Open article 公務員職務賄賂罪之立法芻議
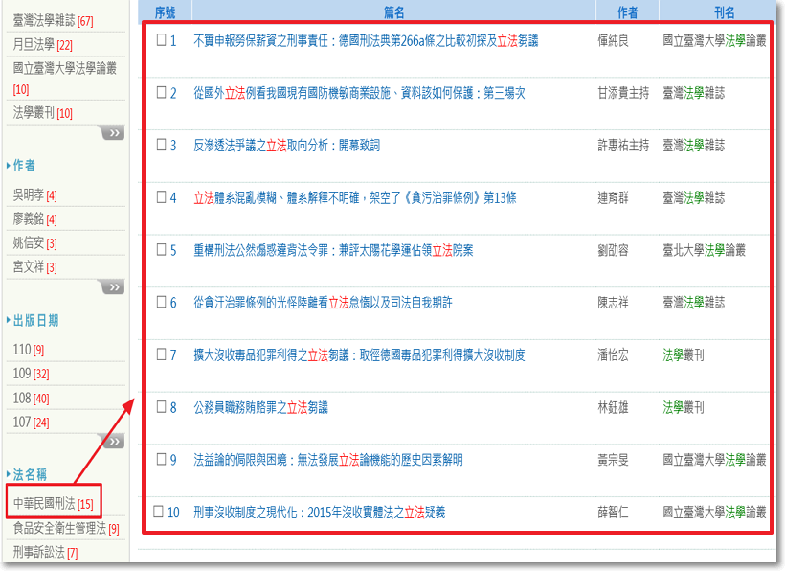 click(260, 407)
